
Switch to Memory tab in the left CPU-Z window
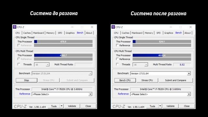point(50,33)
